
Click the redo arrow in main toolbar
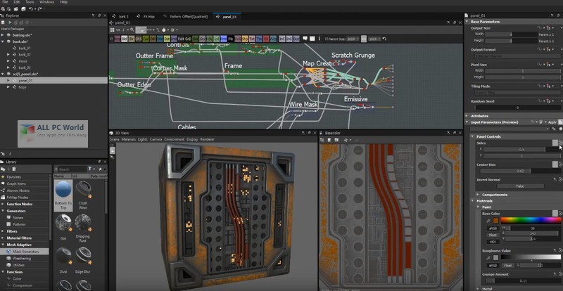pos(39,8)
